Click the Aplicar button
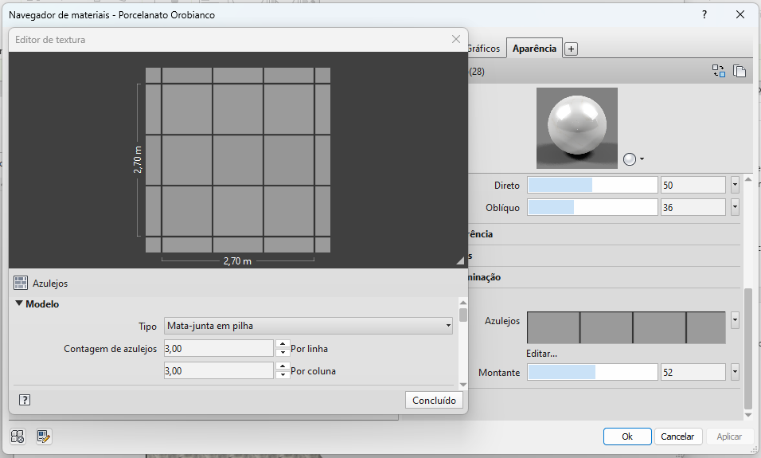This screenshot has height=458, width=761. point(729,436)
